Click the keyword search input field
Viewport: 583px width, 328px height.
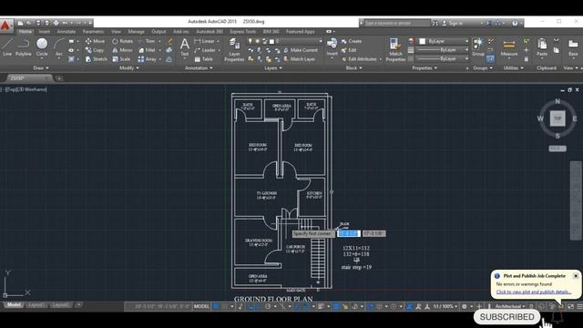point(396,23)
